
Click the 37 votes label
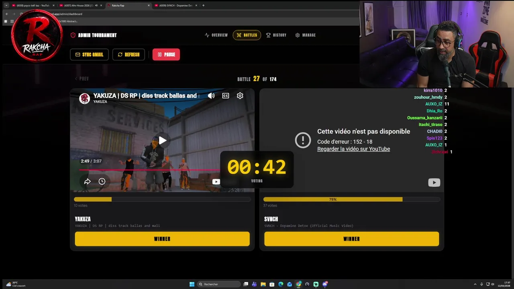270,206
